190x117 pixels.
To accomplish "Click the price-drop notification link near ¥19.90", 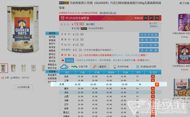I will click(x=90, y=24).
